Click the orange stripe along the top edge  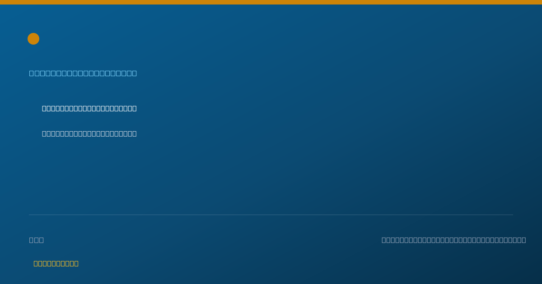coord(271,2)
